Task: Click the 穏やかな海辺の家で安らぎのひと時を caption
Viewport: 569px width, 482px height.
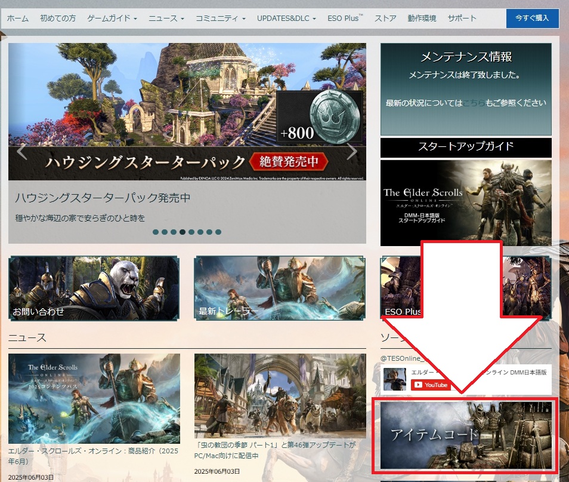Action: point(80,218)
